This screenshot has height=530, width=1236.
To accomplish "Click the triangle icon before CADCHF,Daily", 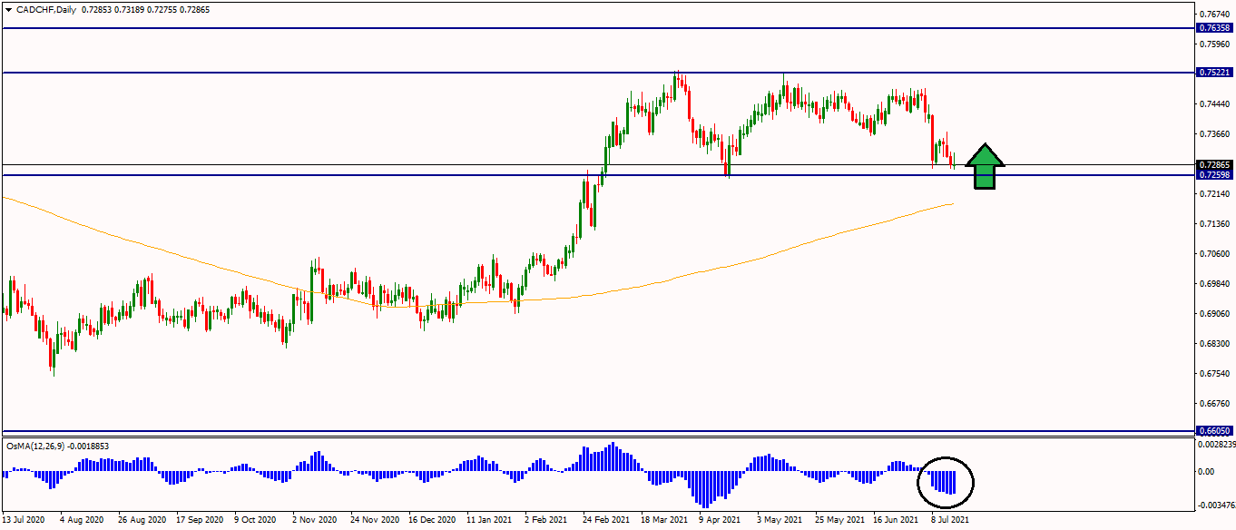I will point(8,8).
